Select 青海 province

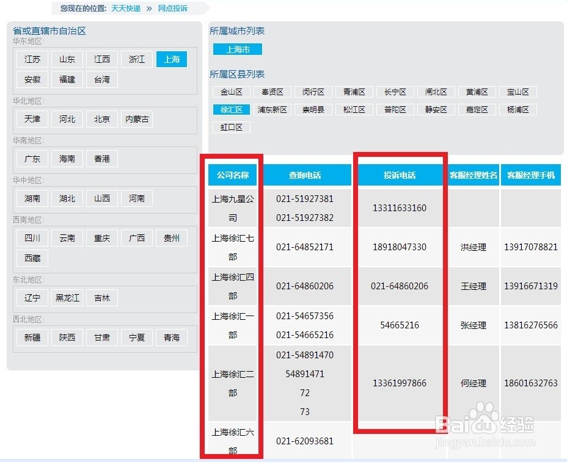pos(172,337)
